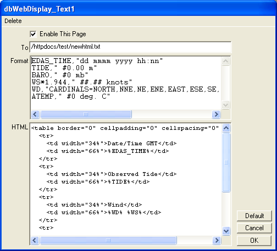Click the table border HTML line
Image resolution: width=277 pixels, height=251 pixels.
[125, 128]
